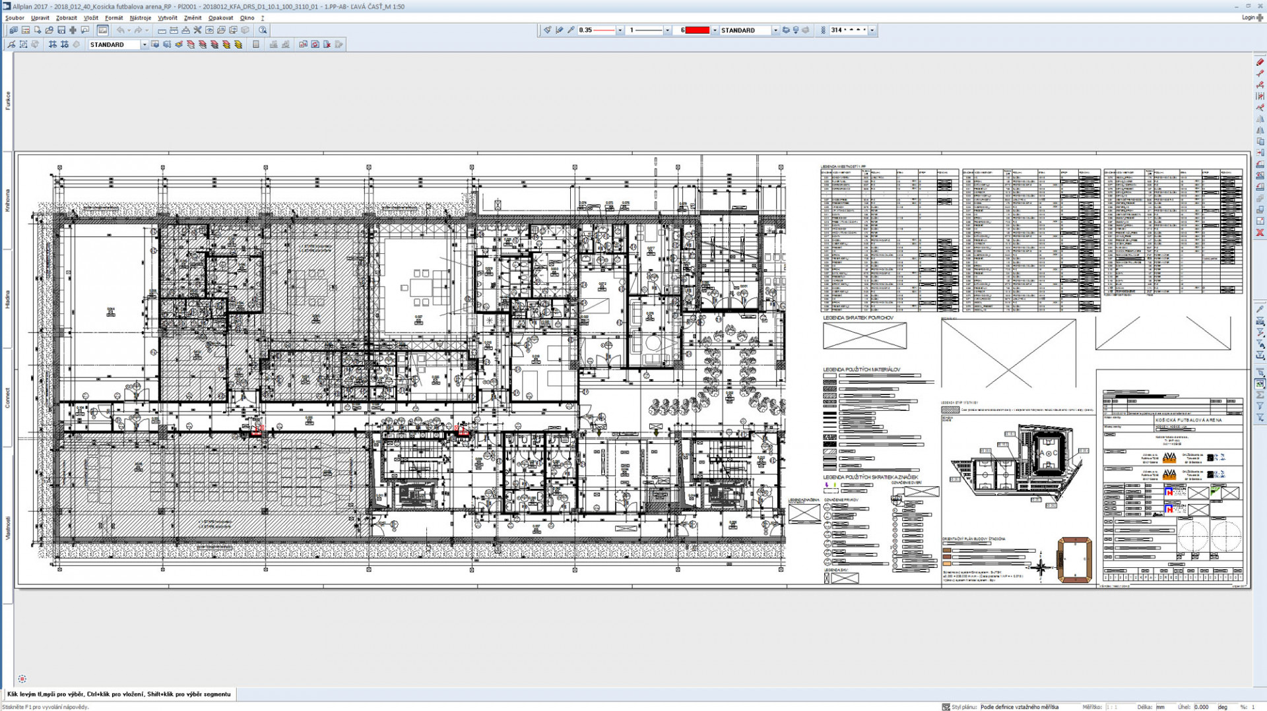Click the Save floppy disk icon
The width and height of the screenshot is (1267, 711).
coord(61,30)
